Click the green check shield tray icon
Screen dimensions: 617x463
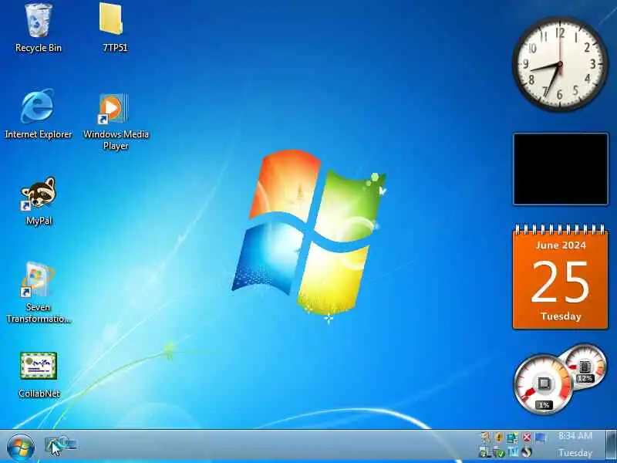[500, 453]
